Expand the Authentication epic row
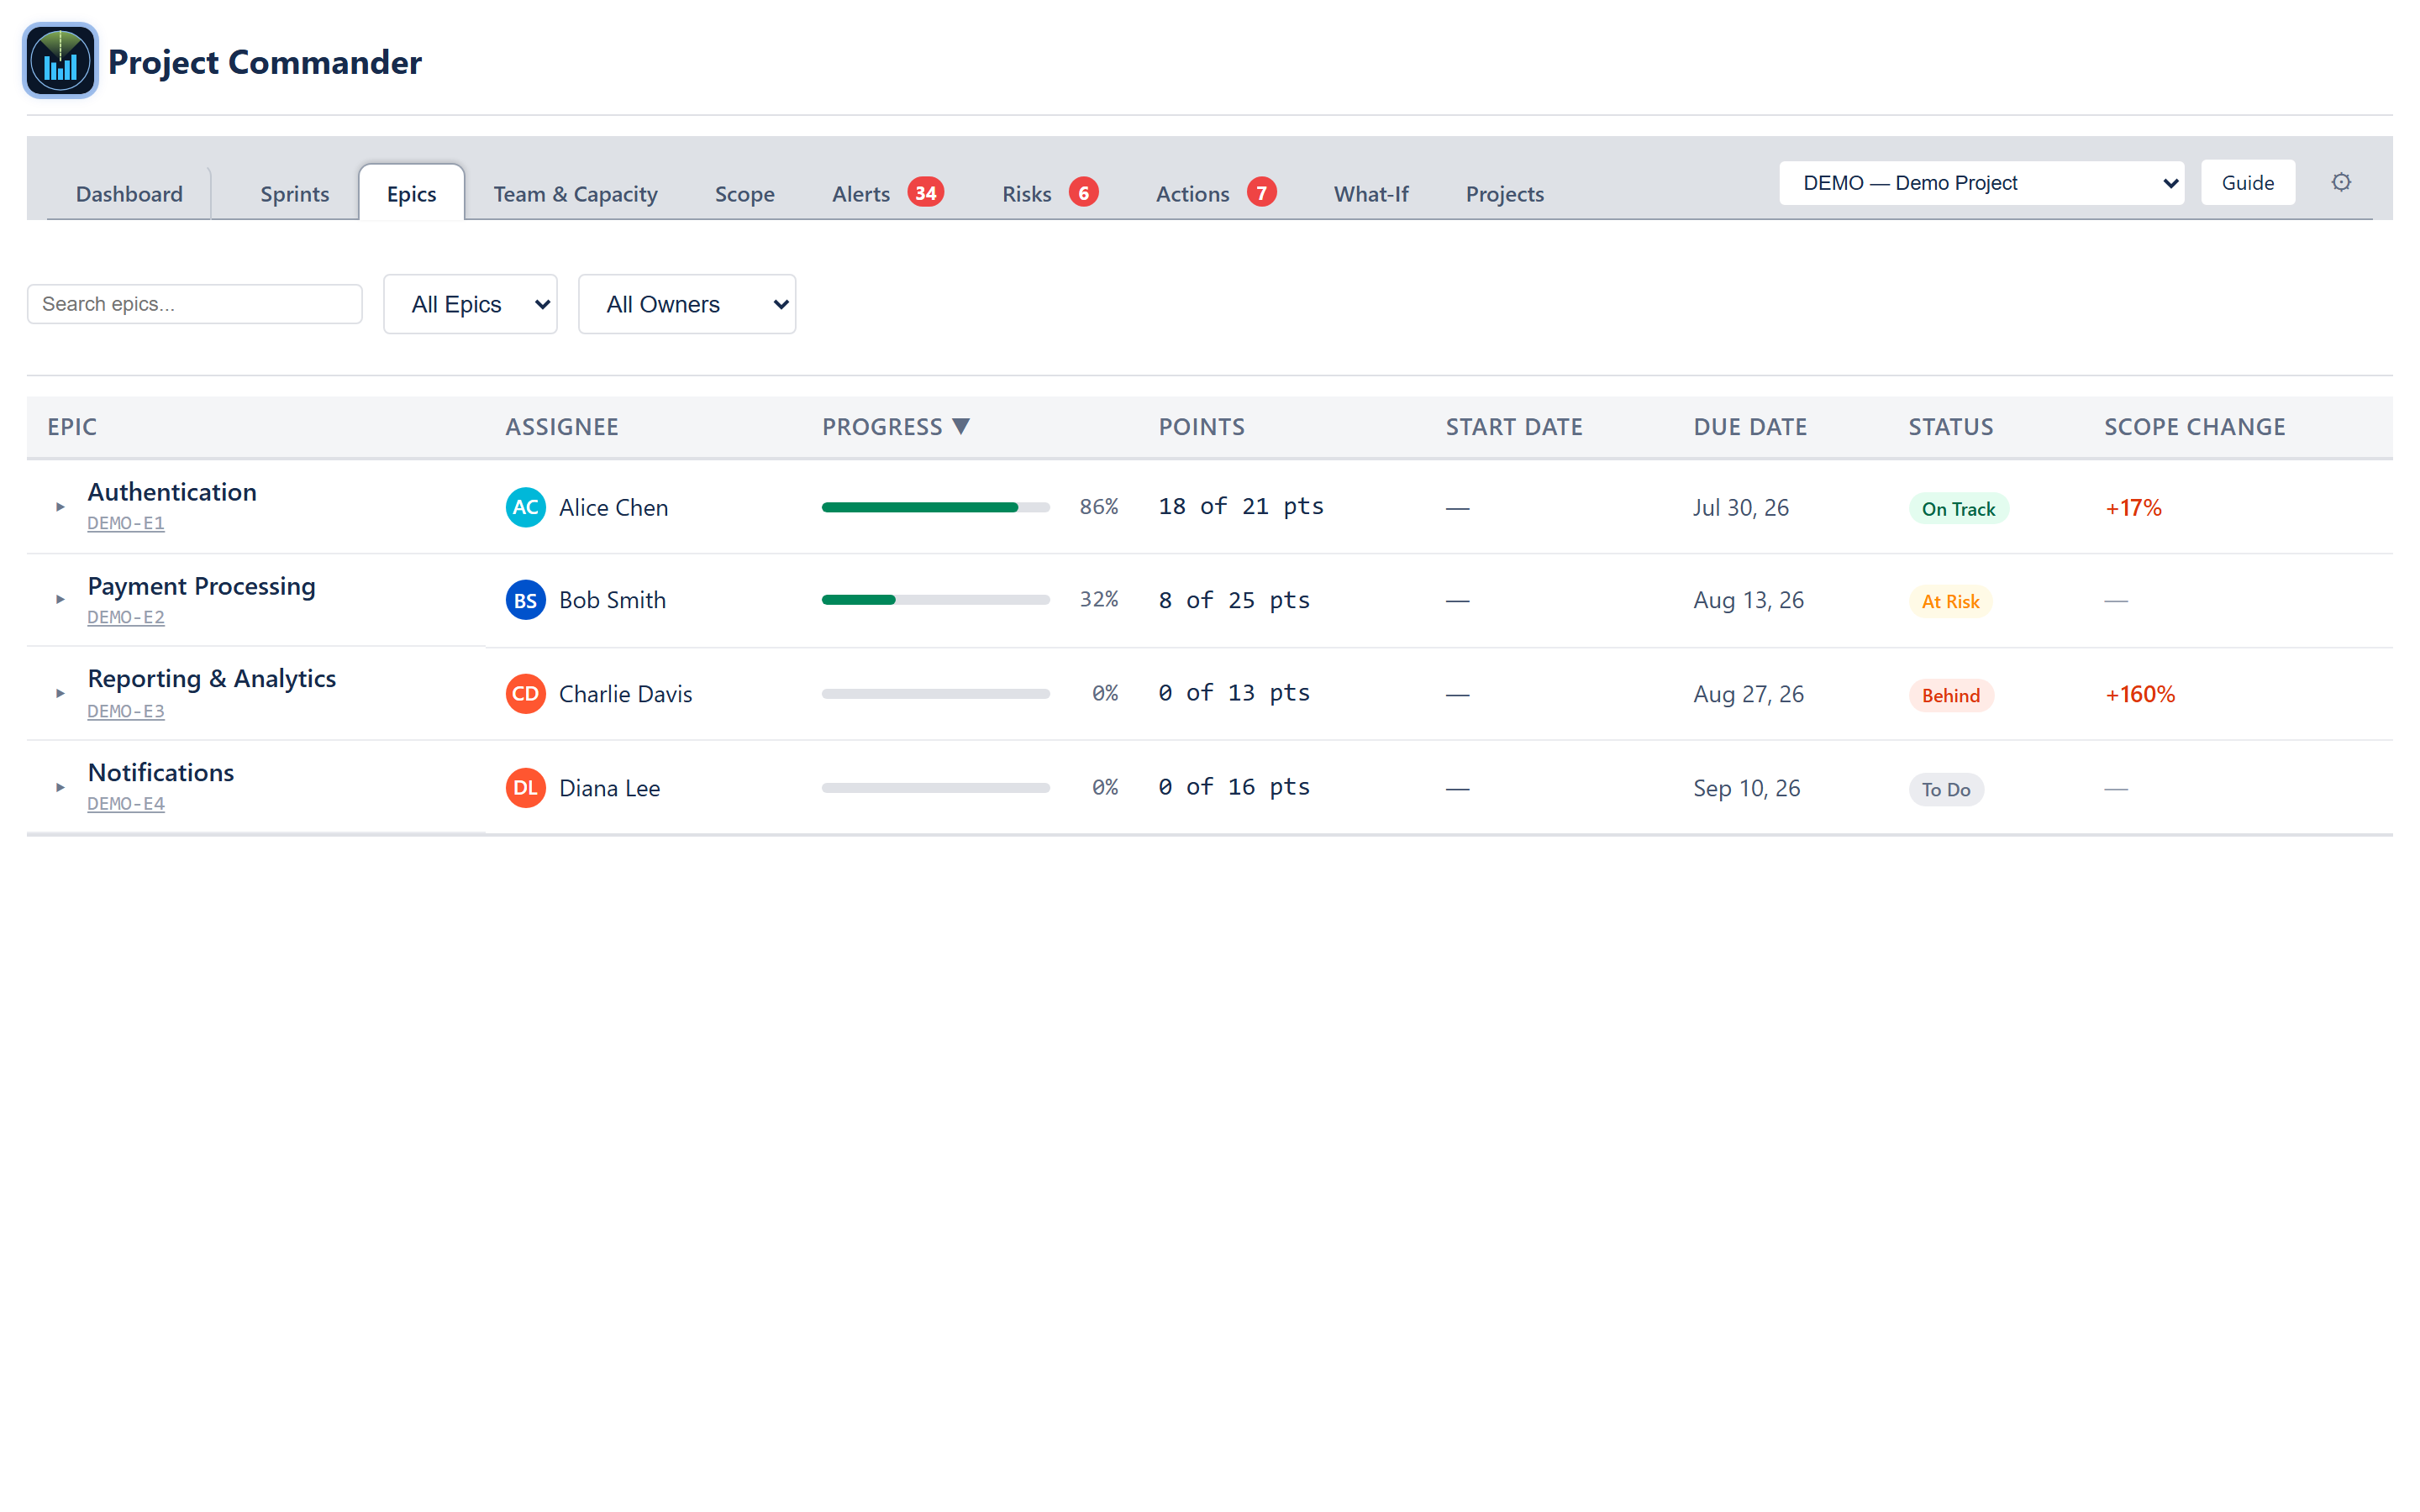 point(60,507)
